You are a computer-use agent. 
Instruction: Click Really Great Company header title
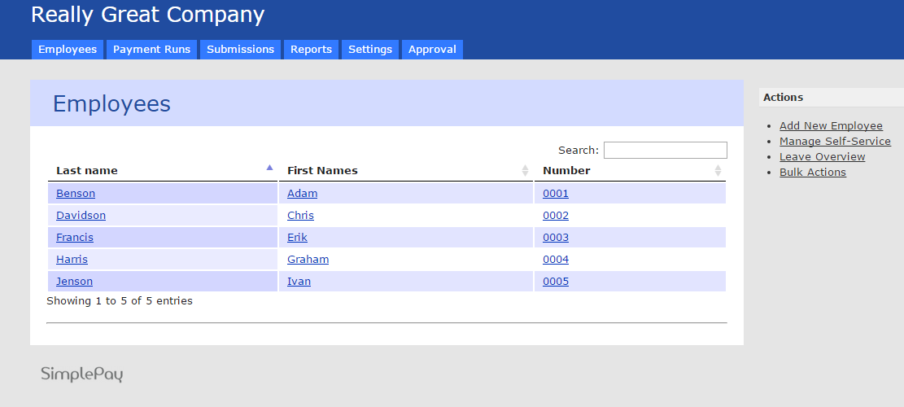(147, 15)
